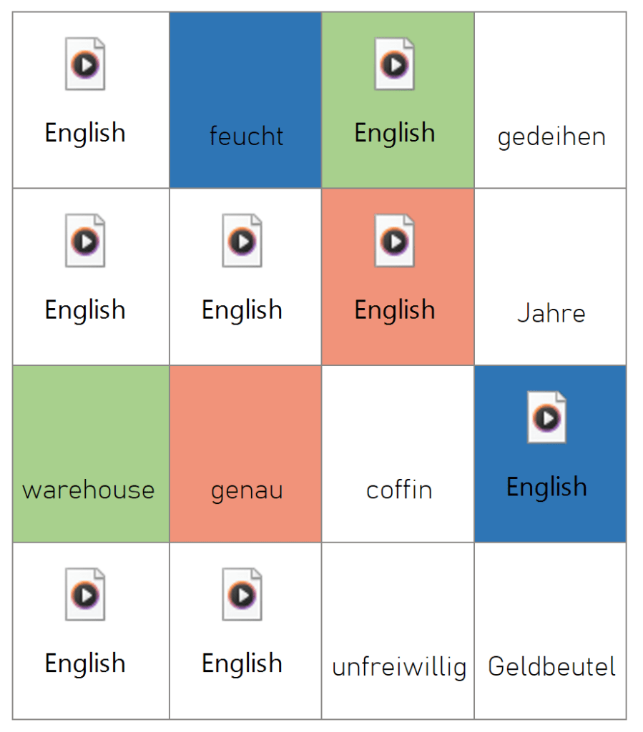Click the 'Jahre' word card
This screenshot has width=643, height=732.
point(551,277)
